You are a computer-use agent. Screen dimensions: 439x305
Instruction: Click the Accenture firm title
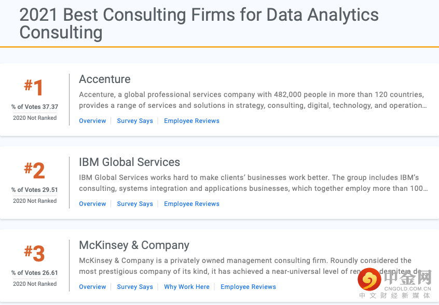pos(105,79)
